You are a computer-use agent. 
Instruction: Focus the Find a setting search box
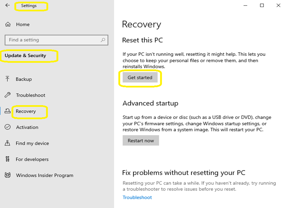(x=53, y=40)
